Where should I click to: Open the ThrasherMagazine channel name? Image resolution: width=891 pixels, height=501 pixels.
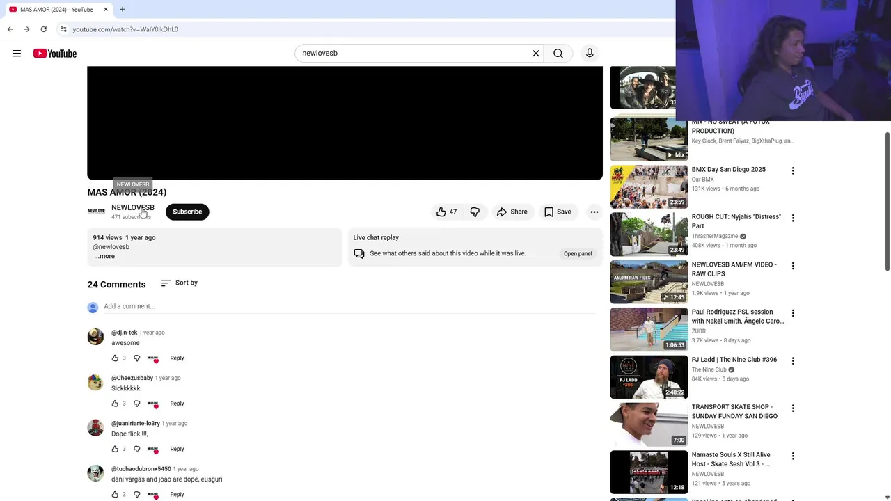pyautogui.click(x=715, y=236)
